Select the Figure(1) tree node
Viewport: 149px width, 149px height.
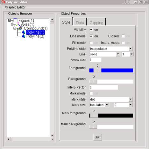pos(26,20)
